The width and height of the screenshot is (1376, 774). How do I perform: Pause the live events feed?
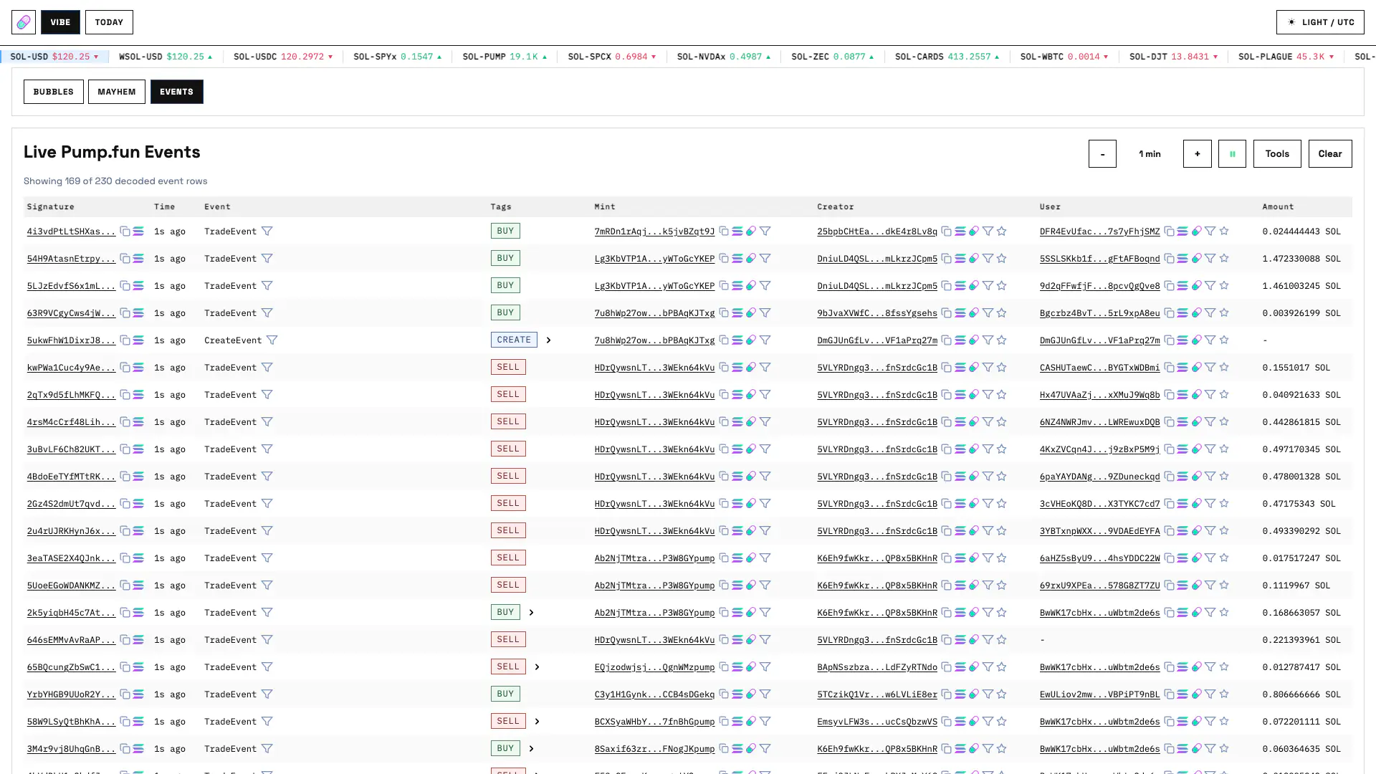tap(1232, 154)
